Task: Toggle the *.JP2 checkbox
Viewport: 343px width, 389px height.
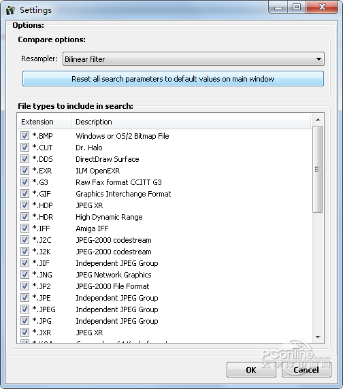Action: tap(24, 286)
